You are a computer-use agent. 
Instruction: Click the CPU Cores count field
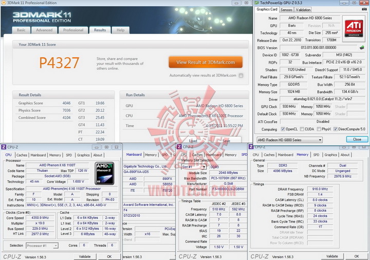[x=84, y=246]
